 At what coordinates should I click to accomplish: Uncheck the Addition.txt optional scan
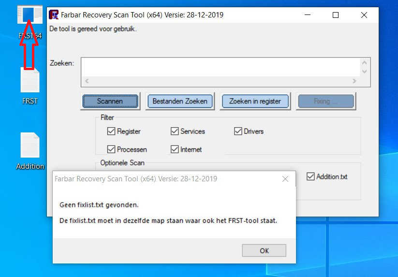tap(310, 176)
